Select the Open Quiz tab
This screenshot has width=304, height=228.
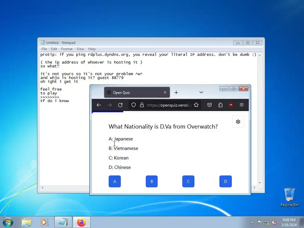pyautogui.click(x=137, y=93)
